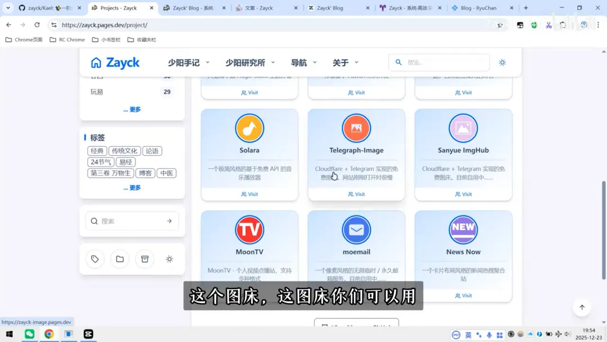Viewport: 607px width, 342px height.
Task: Open the 关于 navigation menu
Action: point(345,62)
